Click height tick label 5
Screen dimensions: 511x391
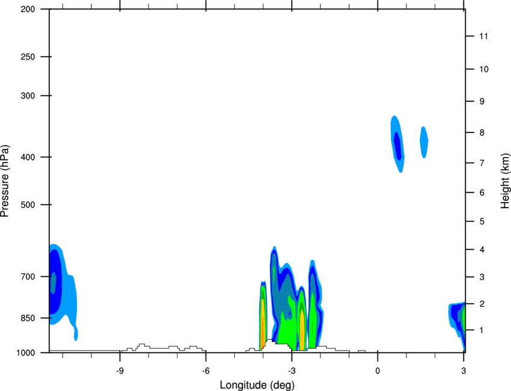482,222
